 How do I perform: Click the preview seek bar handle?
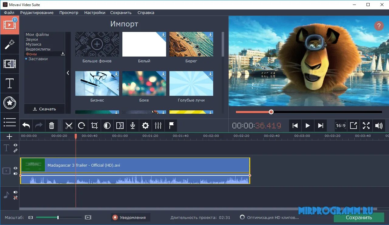click(x=271, y=112)
